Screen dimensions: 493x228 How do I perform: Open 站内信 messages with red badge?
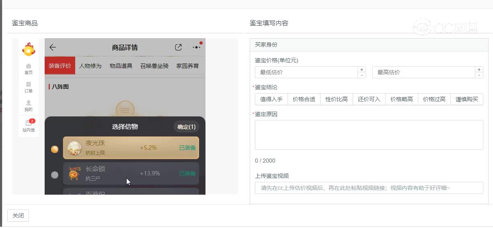tap(29, 126)
